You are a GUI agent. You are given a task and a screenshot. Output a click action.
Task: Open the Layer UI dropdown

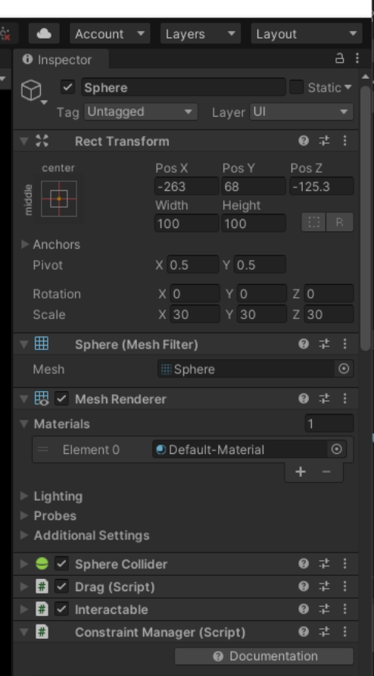(301, 111)
